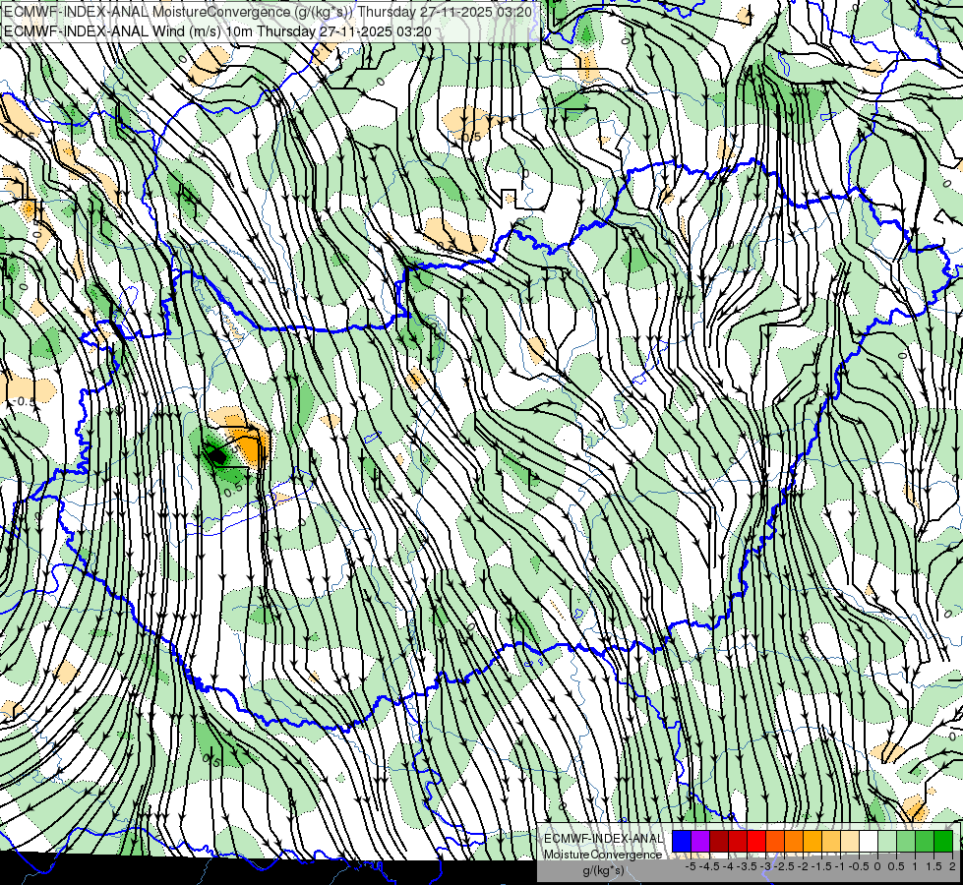Pick legend swatch between -4 and -3.5
Image resolution: width=963 pixels, height=885 pixels.
point(738,841)
